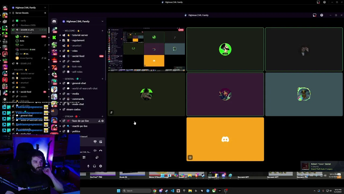Image resolution: width=344 pixels, height=194 pixels.
Task: Collapse the STREAM category
Action: (73, 116)
